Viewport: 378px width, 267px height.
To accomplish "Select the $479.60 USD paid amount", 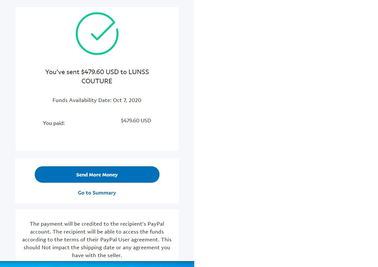I will 136,120.
